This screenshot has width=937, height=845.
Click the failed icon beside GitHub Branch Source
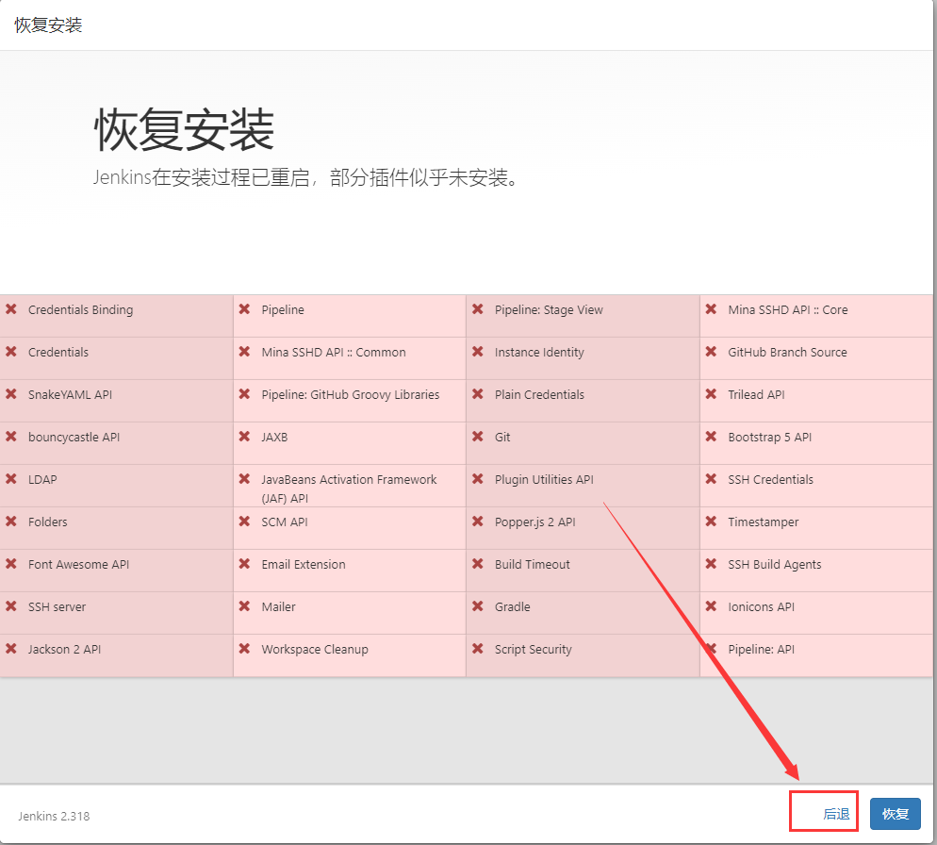pyautogui.click(x=711, y=352)
